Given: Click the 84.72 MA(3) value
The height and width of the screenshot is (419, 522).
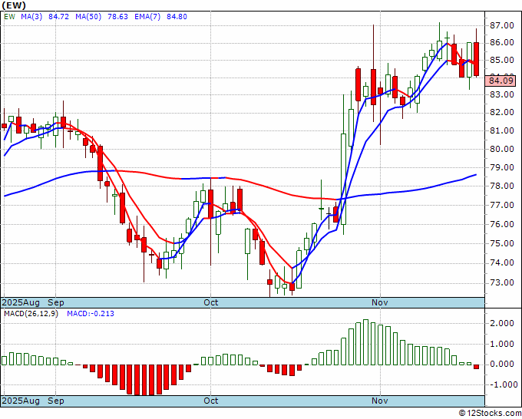Looking at the screenshot, I should pos(58,17).
